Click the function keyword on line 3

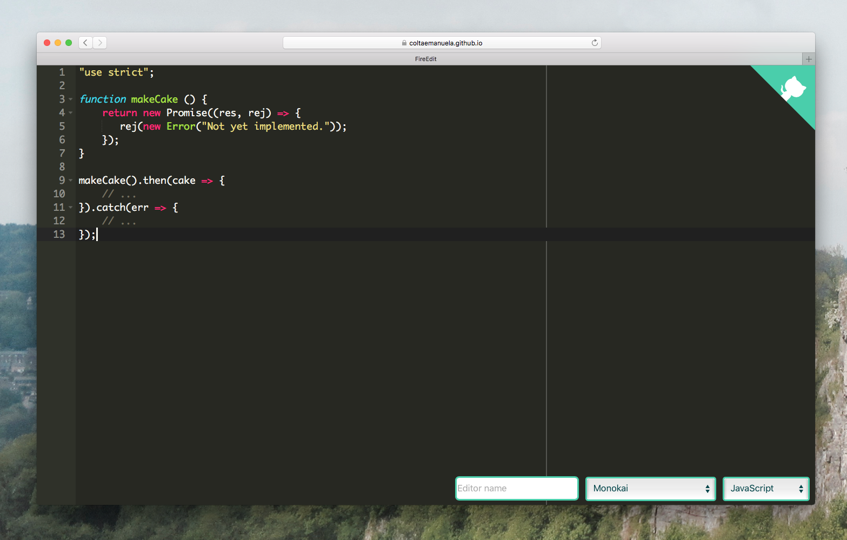pos(103,99)
